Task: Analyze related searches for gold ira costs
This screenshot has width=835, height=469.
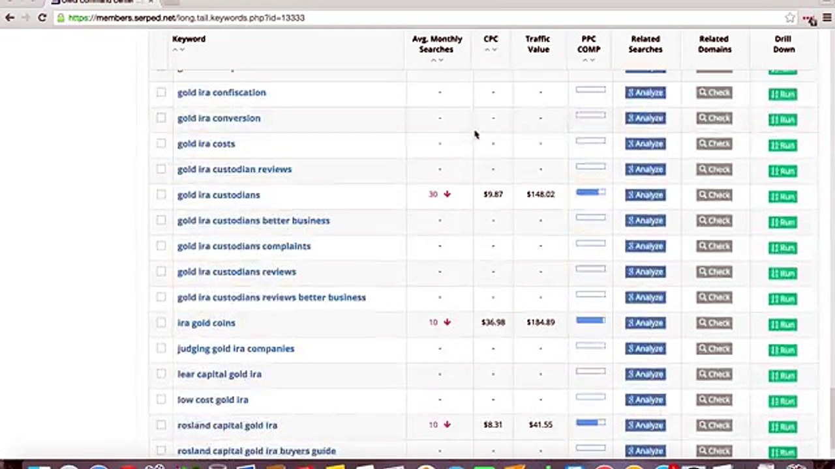Action: (645, 143)
